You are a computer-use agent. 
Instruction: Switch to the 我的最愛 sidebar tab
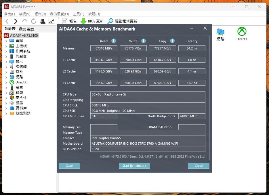point(26,29)
